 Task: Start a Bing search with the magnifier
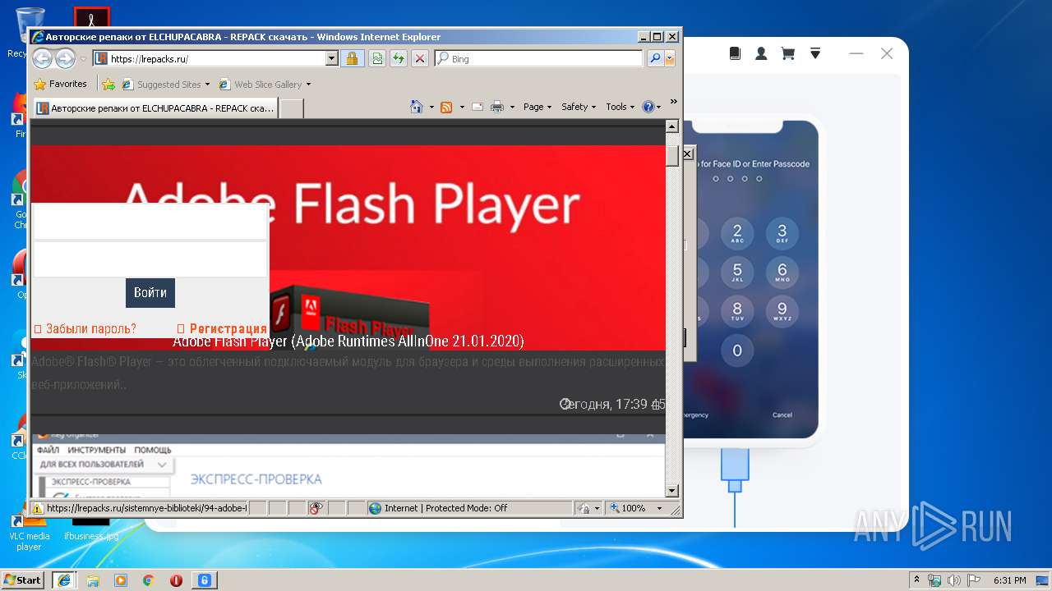[x=654, y=58]
